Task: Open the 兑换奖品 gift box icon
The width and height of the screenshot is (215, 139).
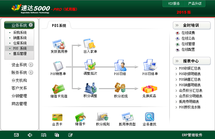Action: [149, 89]
